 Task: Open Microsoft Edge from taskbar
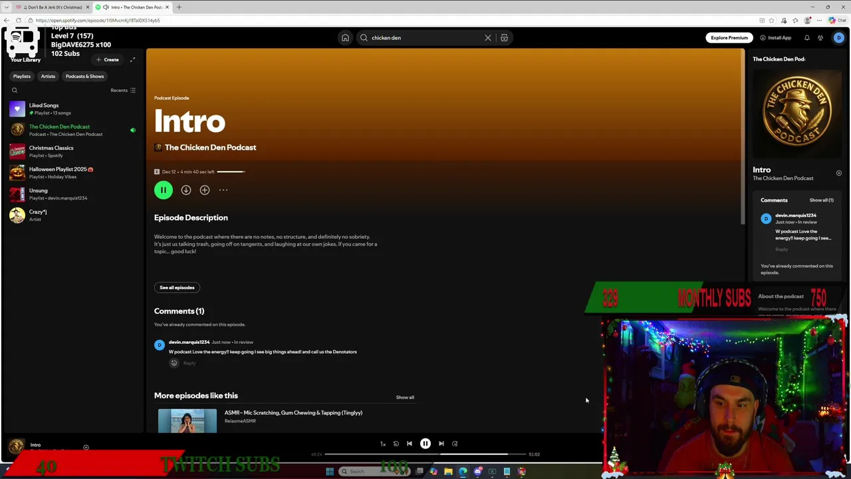463,472
